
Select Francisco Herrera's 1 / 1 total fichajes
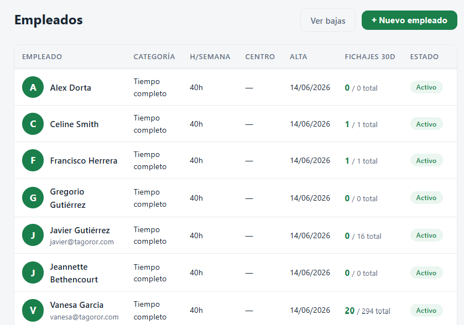point(361,161)
